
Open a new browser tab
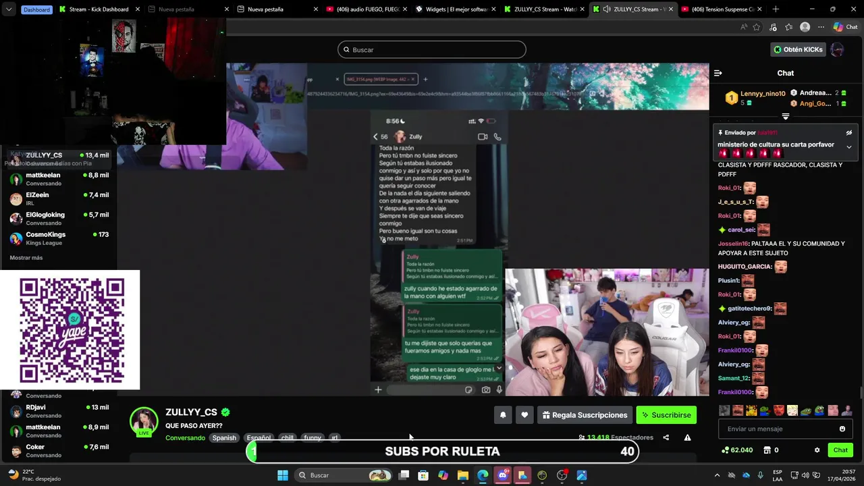pyautogui.click(x=776, y=9)
